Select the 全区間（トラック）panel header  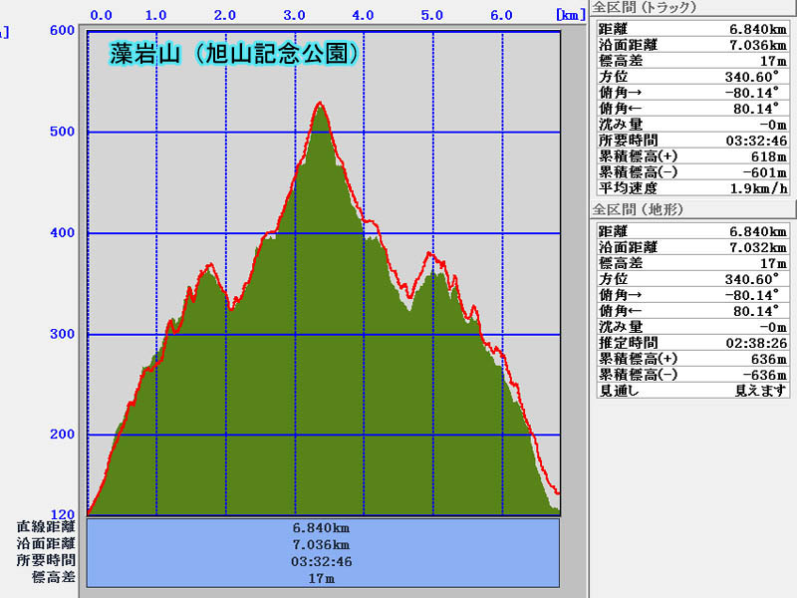[645, 8]
